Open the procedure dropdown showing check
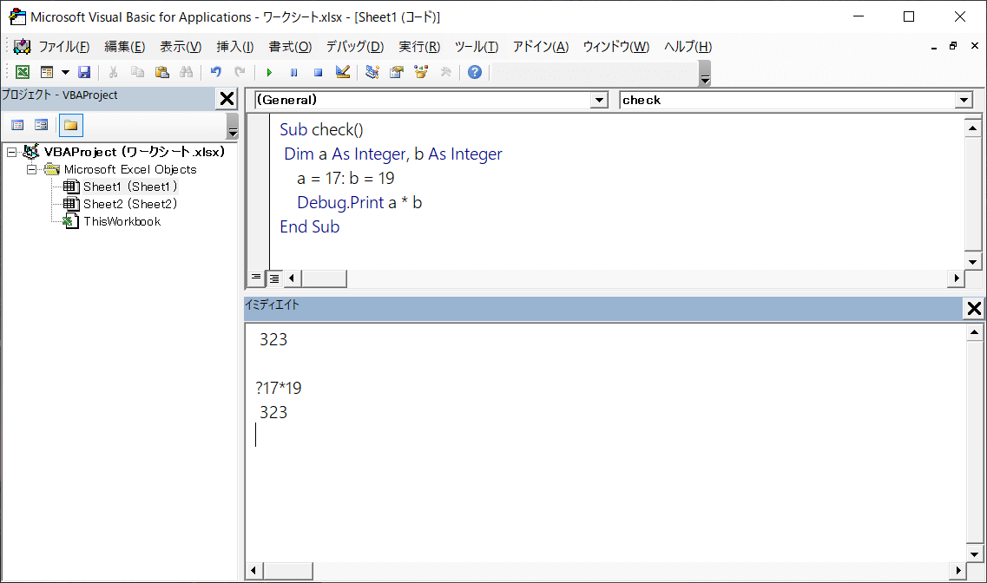 (x=964, y=100)
